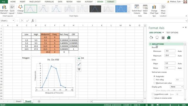Select the dark background chart style
The image size is (188, 106).
coord(95,9)
